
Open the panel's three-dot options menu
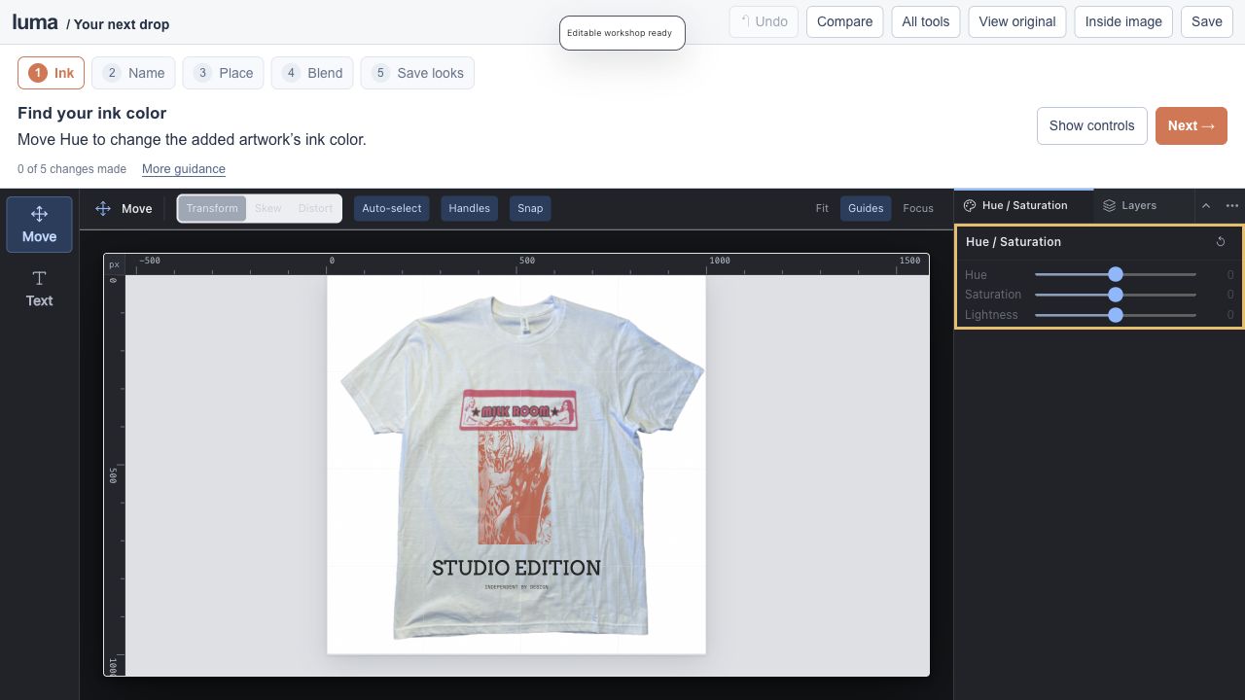1231,206
